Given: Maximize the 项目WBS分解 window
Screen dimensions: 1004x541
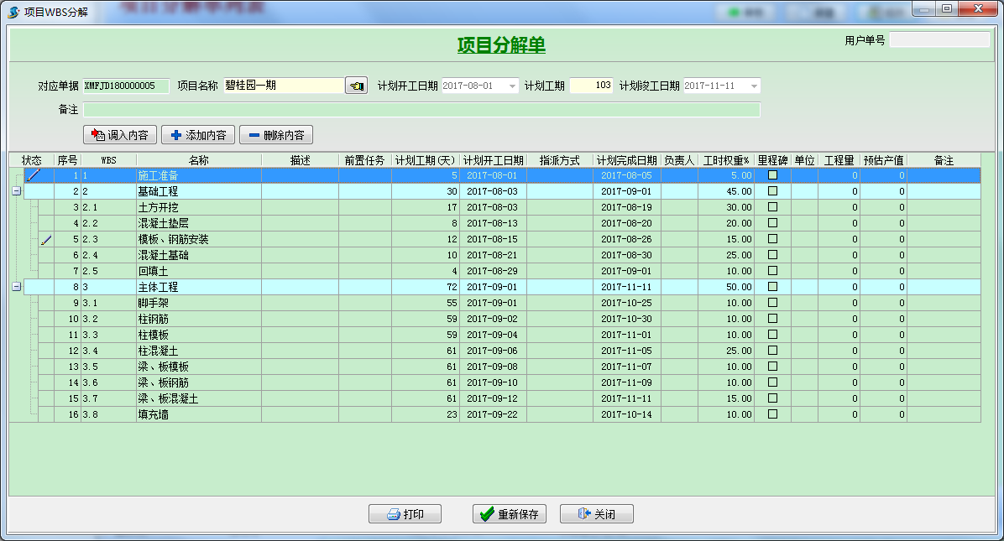Looking at the screenshot, I should tap(947, 9).
